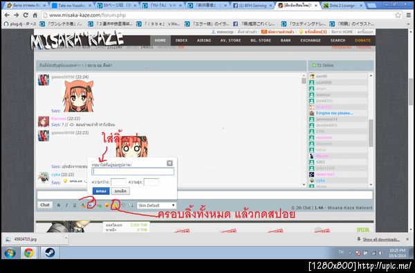Open plug.dj - JP >3 bookmark
The height and width of the screenshot is (273, 415).
point(20,24)
